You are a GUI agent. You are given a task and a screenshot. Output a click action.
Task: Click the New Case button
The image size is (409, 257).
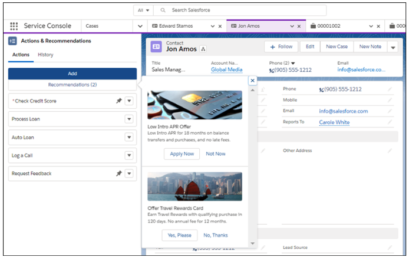point(337,46)
